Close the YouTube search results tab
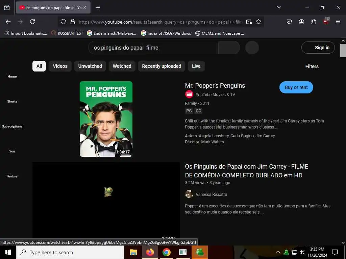Screen dimensions: 346x259 85,7
